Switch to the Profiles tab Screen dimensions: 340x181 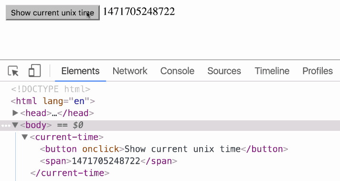click(318, 71)
